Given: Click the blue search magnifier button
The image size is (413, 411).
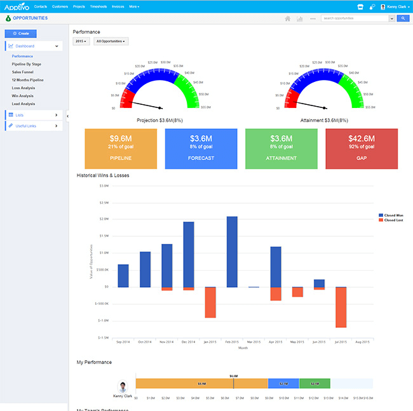Looking at the screenshot, I should [x=403, y=19].
